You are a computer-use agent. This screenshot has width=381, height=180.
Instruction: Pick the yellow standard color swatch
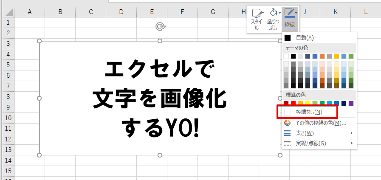coord(308,104)
